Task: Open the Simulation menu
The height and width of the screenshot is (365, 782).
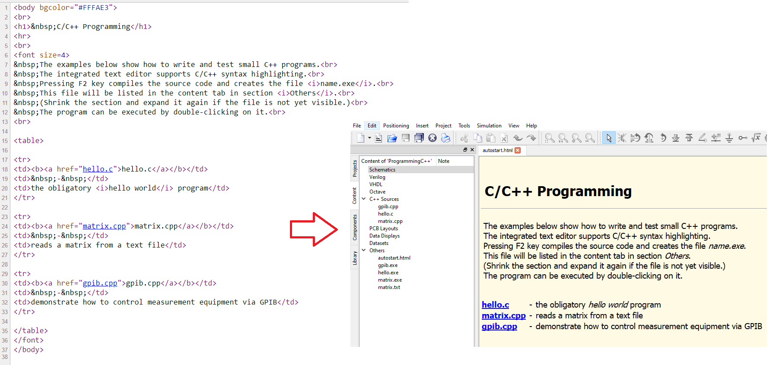Action: point(489,126)
